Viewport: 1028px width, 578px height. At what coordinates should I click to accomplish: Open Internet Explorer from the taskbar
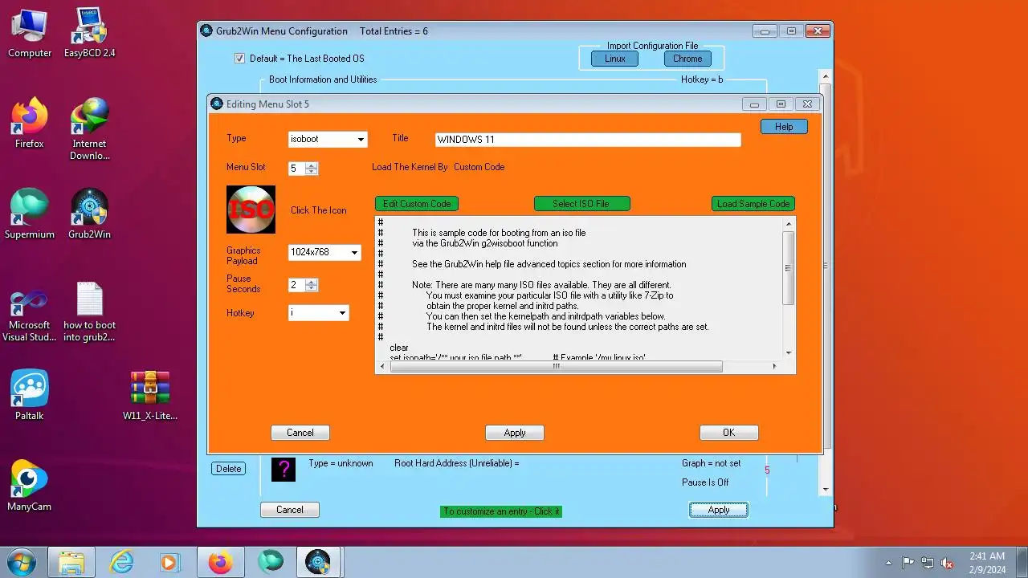(x=121, y=562)
